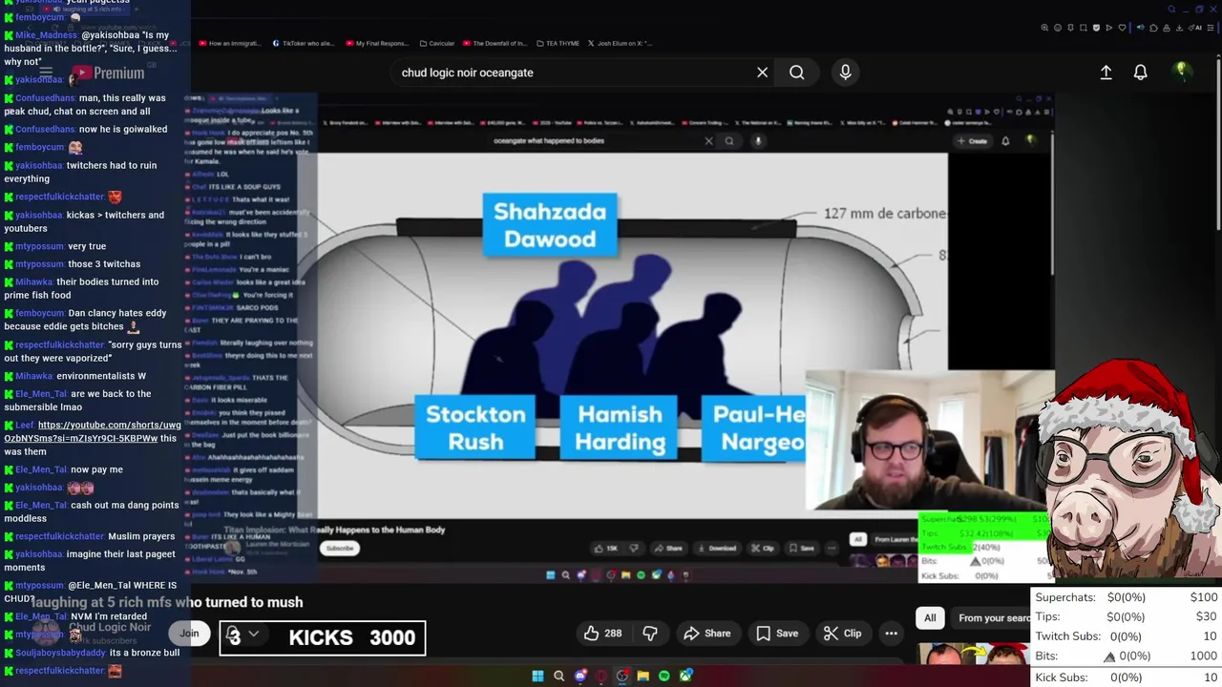Image resolution: width=1222 pixels, height=687 pixels.
Task: Expand the subscription notification bell dropdown
Action: click(242, 634)
